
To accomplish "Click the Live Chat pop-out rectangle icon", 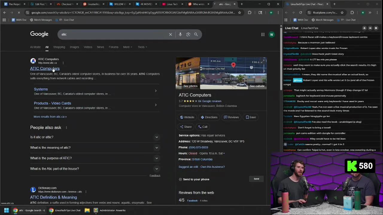I will click(370, 28).
